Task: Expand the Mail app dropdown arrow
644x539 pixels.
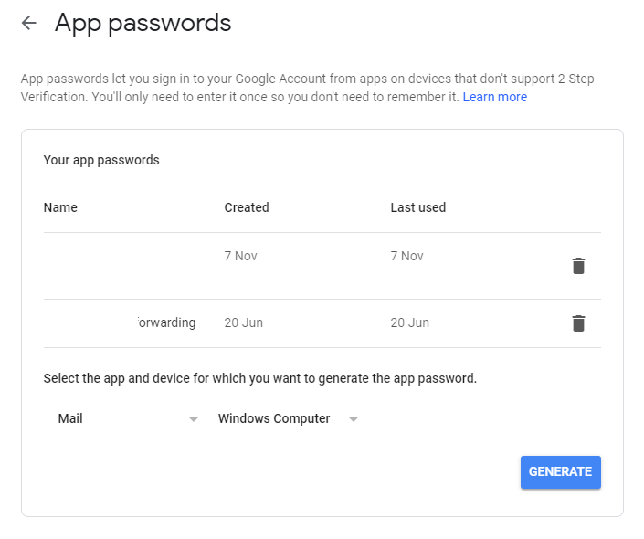Action: point(194,419)
